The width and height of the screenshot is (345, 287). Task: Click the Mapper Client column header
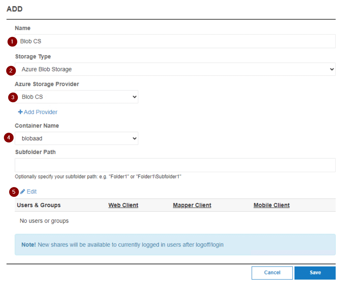coord(192,205)
